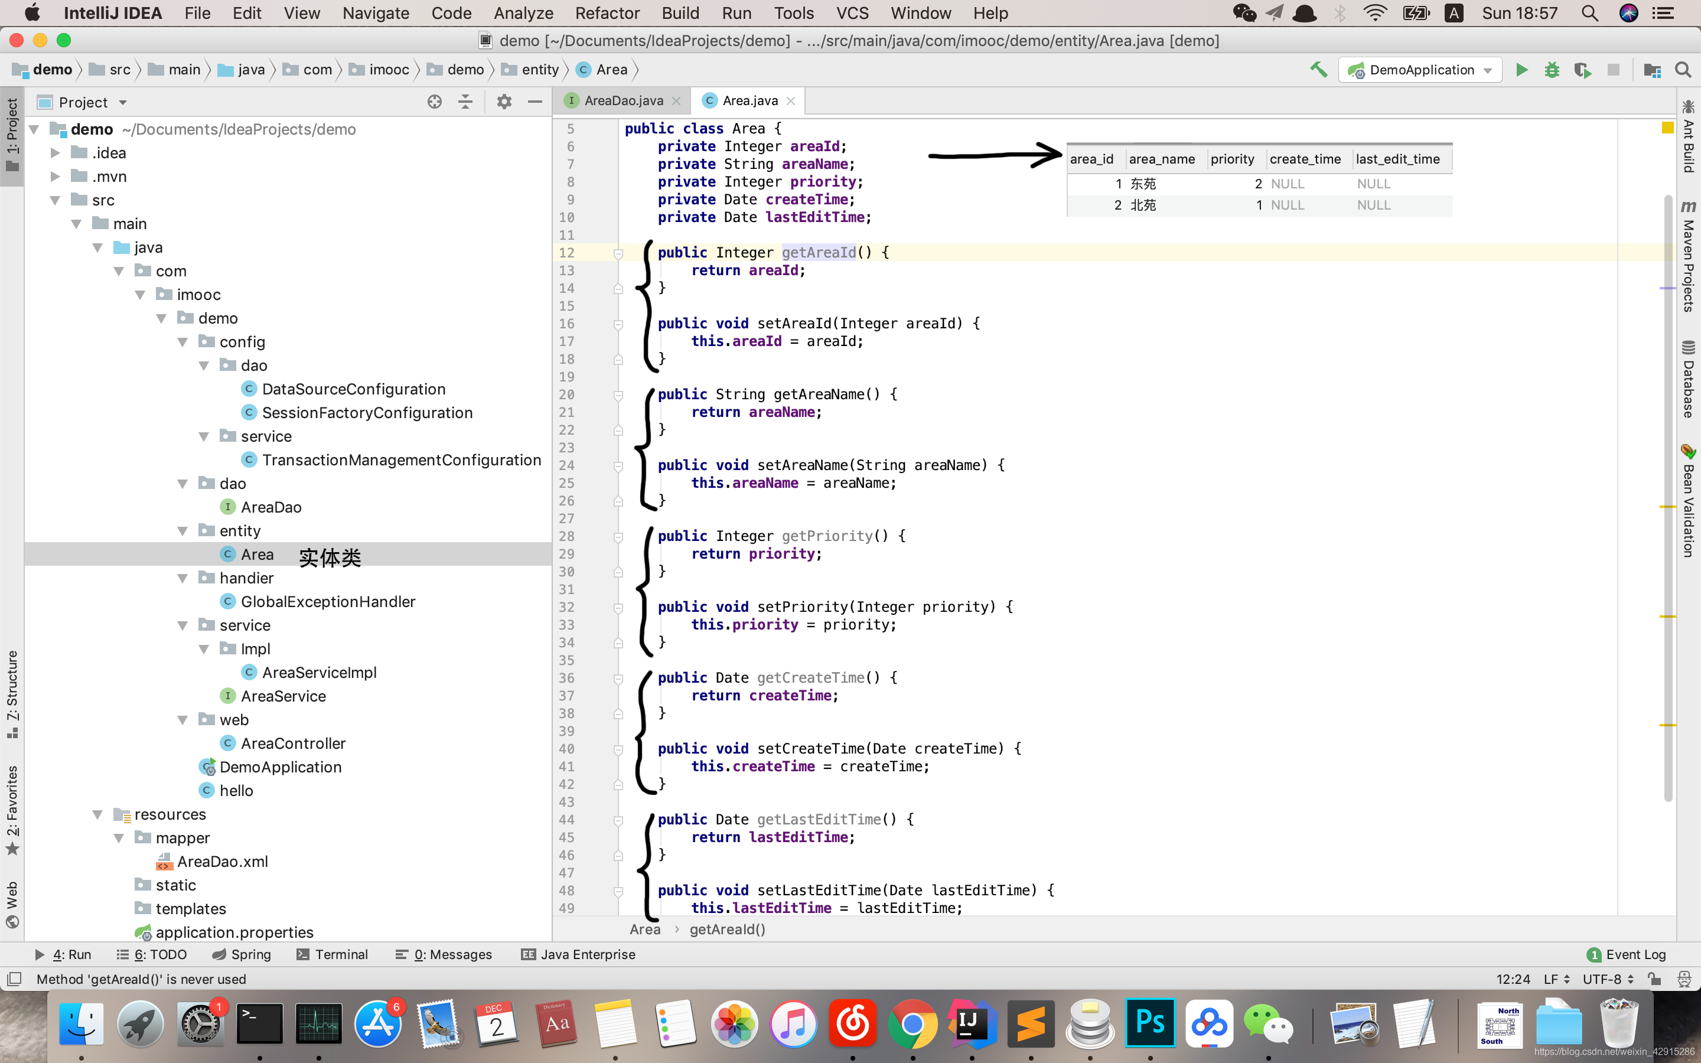This screenshot has height=1063, width=1701.
Task: Collapse the resources folder
Action: click(x=97, y=815)
